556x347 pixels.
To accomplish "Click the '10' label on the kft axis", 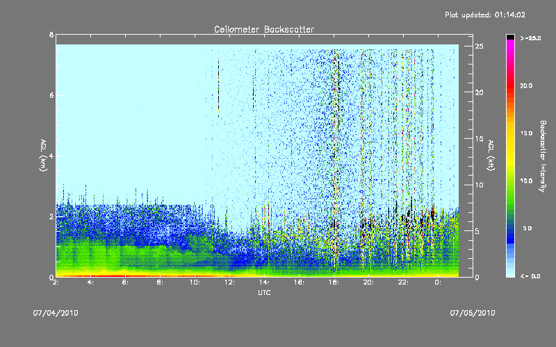I will click(x=480, y=185).
